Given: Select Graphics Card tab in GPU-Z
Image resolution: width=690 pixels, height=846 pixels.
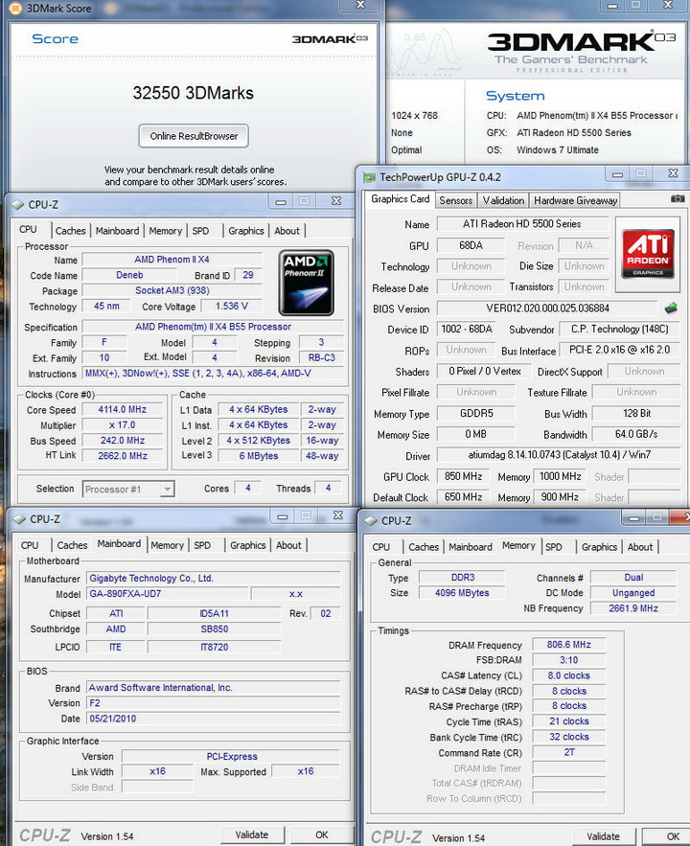Looking at the screenshot, I should (x=400, y=199).
